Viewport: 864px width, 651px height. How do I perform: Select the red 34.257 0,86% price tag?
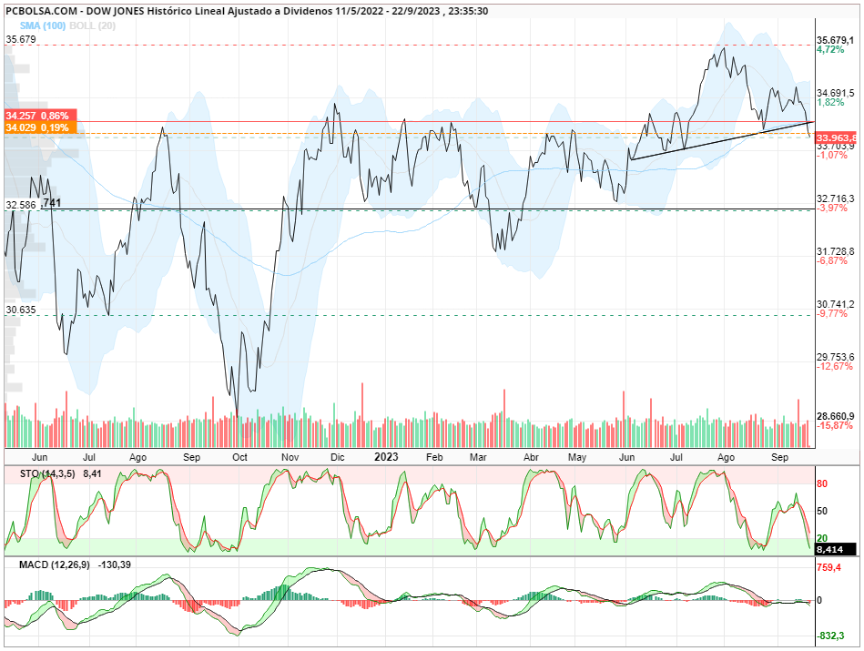40,116
